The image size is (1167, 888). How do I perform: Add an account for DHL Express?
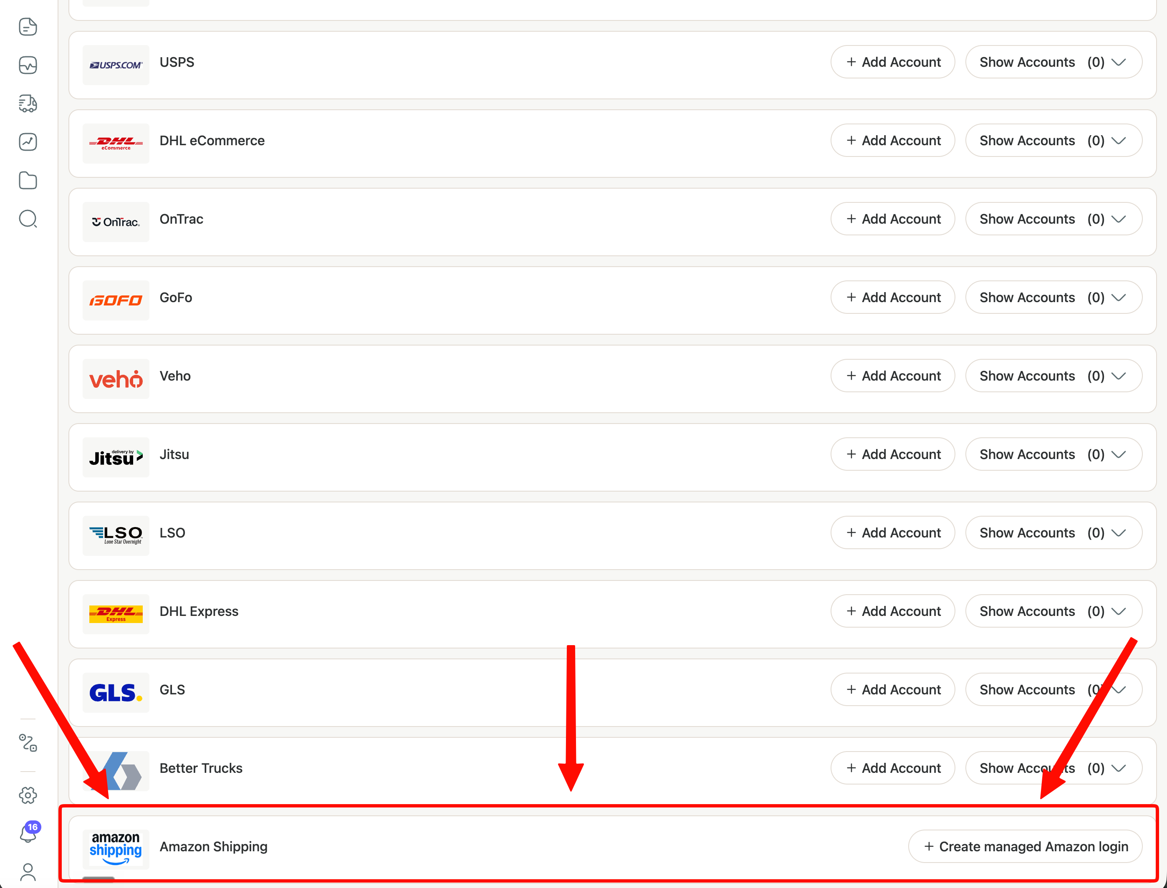(x=893, y=611)
